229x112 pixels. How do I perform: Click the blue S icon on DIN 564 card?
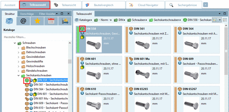pos(180,33)
